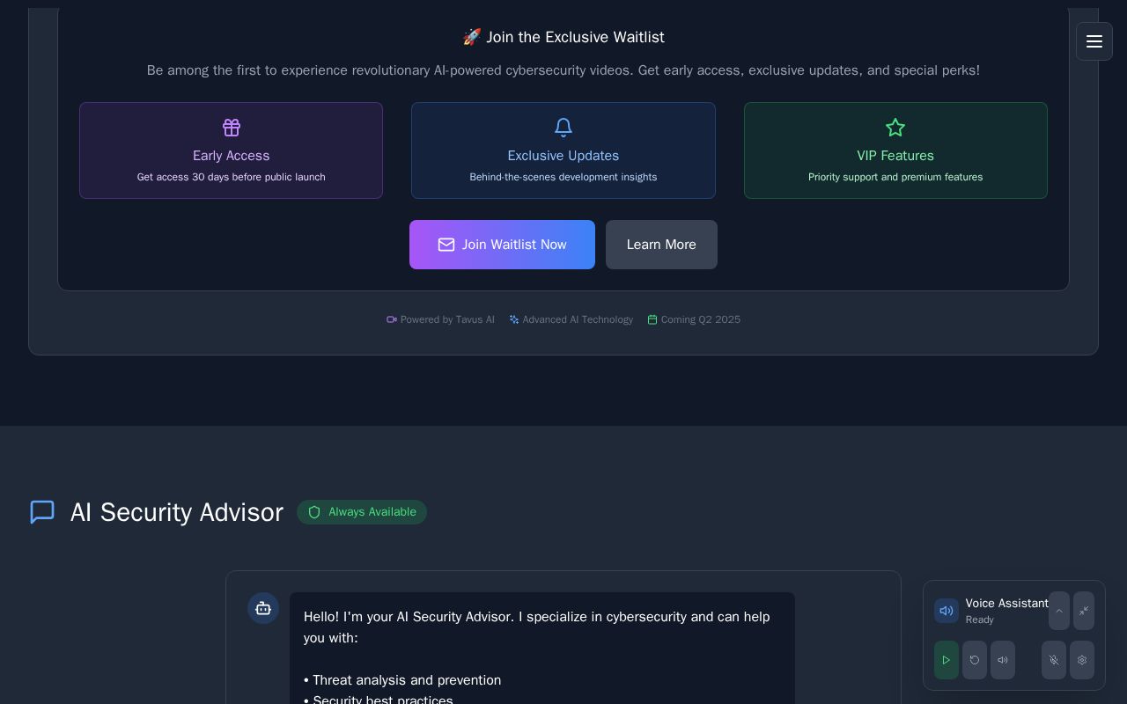Click the VIP Features card title
The height and width of the screenshot is (704, 1127).
tap(895, 156)
